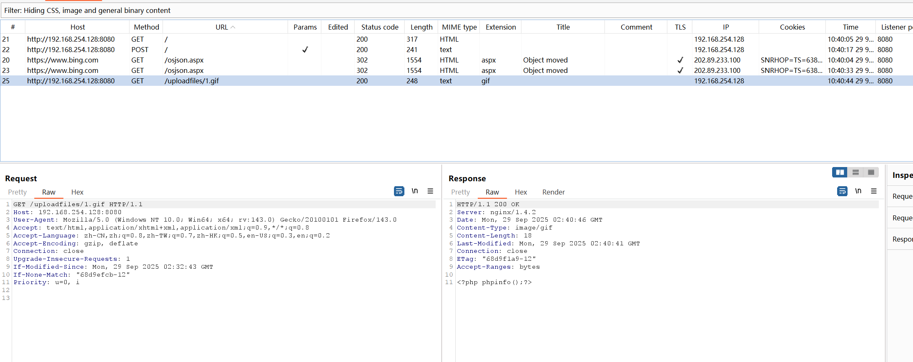This screenshot has height=362, width=913.
Task: Switch to Hex tab in Response panel
Action: click(521, 192)
